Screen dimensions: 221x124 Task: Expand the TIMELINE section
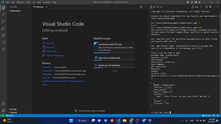(x=19, y=113)
